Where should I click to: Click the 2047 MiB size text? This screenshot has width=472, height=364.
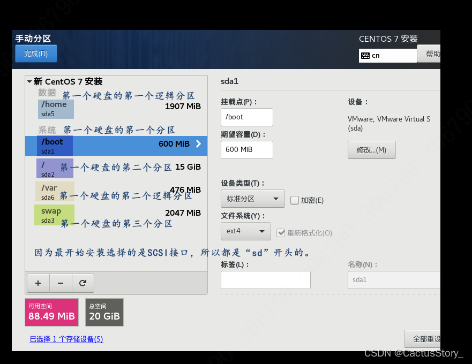[183, 213]
